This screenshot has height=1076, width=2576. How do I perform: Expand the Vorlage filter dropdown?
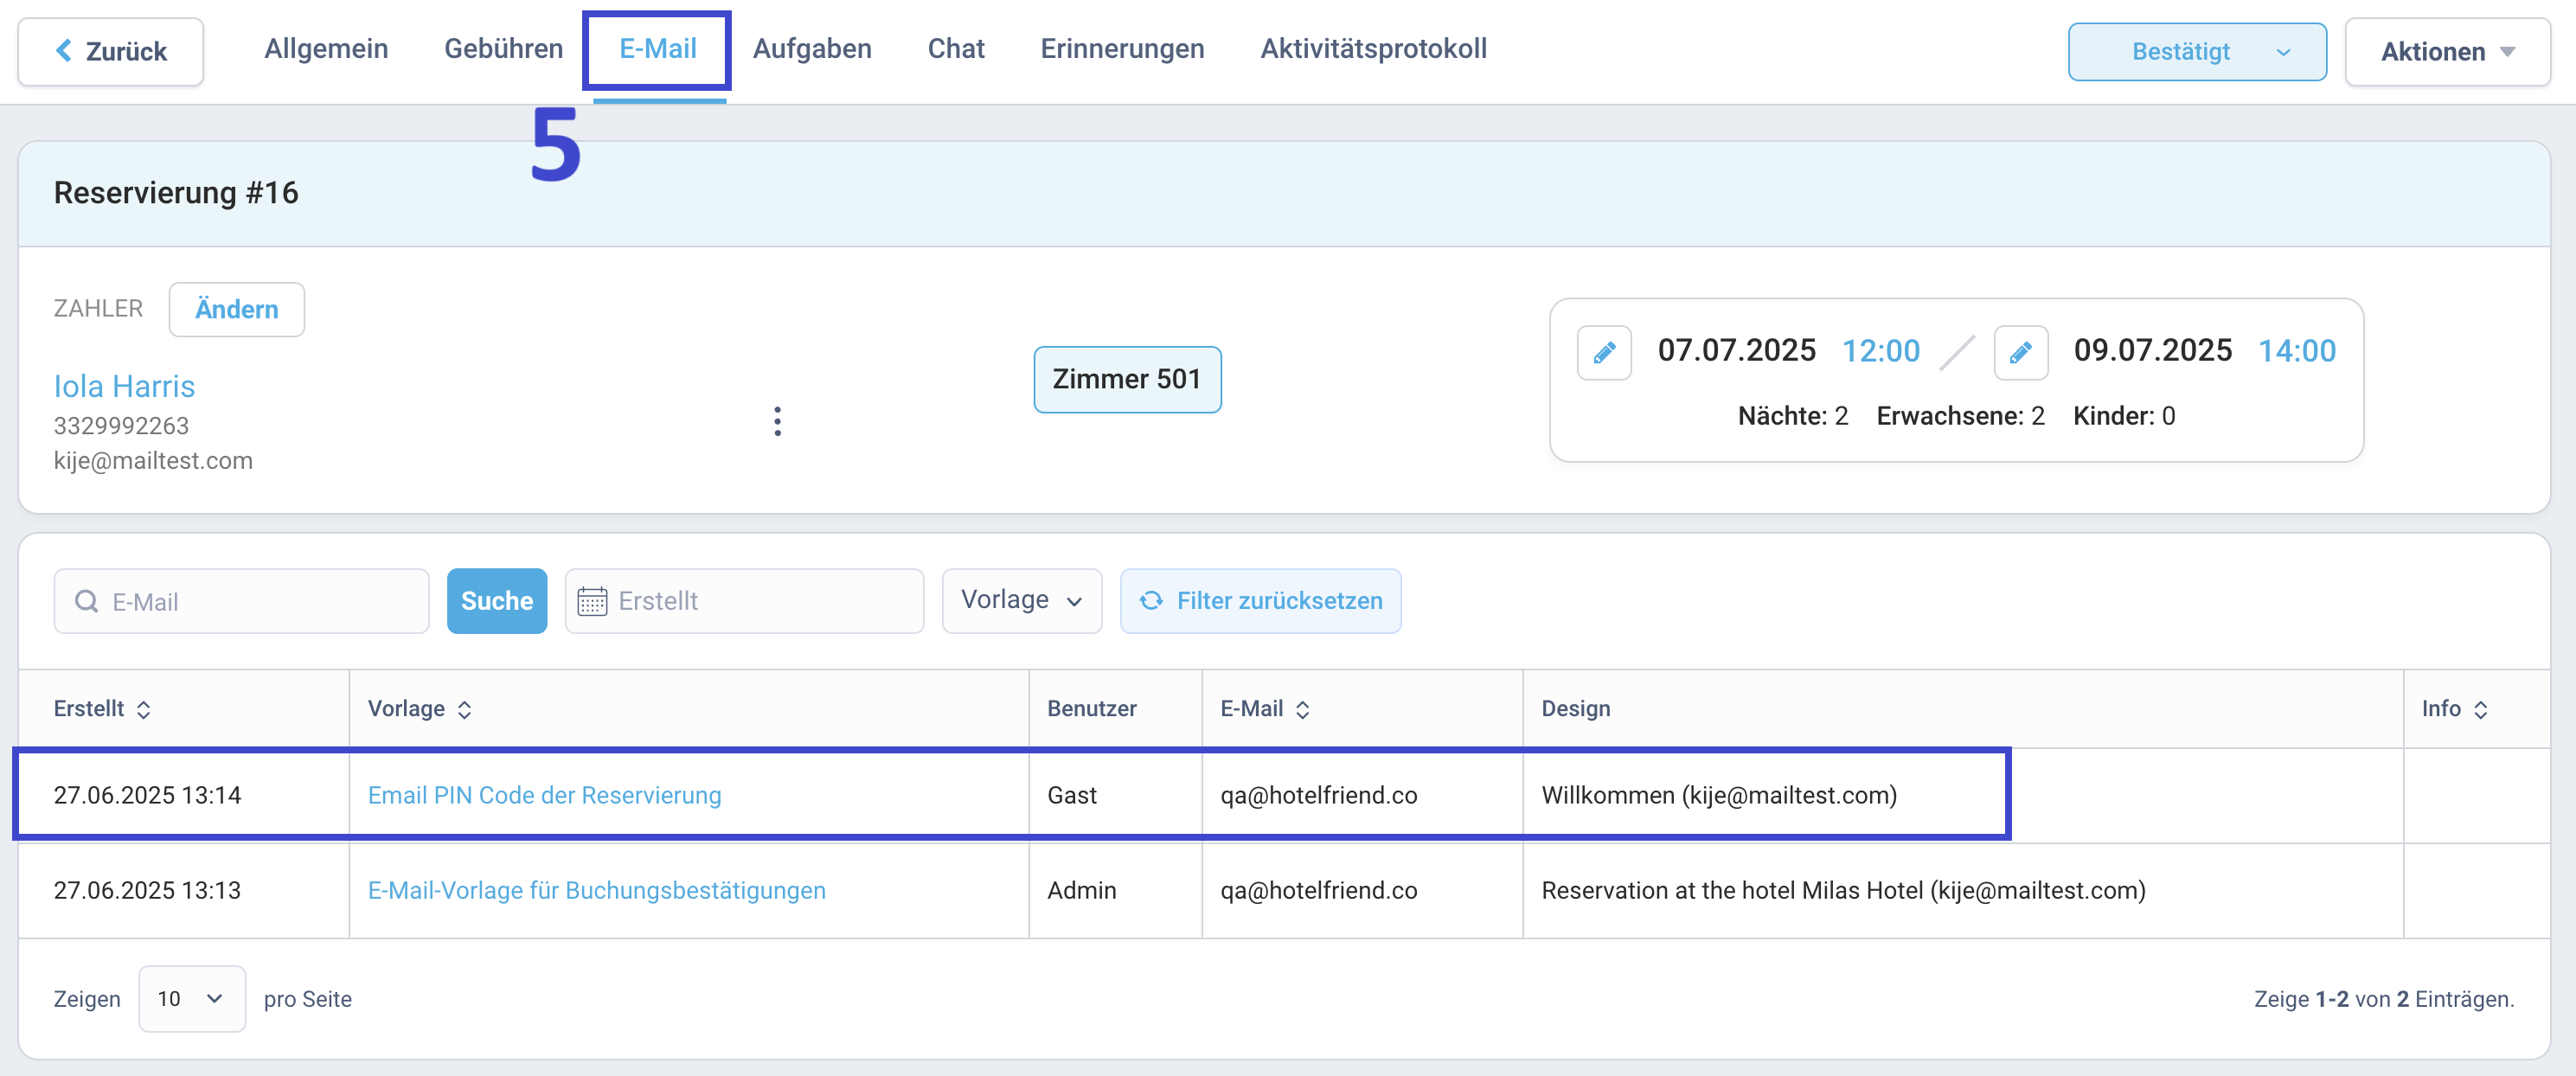(x=1021, y=600)
